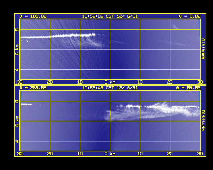The image size is (213, 170).
Task: Click the lower panel's 0 km range label
Action: click(x=110, y=154)
